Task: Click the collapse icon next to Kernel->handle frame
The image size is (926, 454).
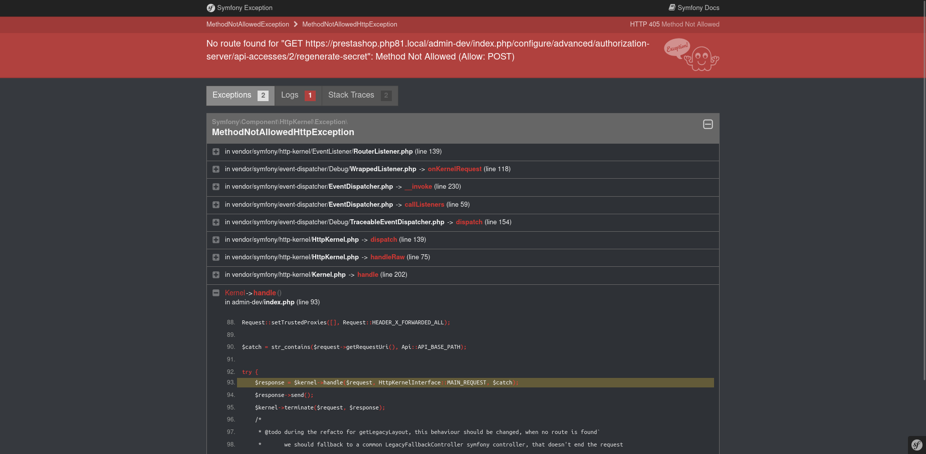Action: coord(216,293)
